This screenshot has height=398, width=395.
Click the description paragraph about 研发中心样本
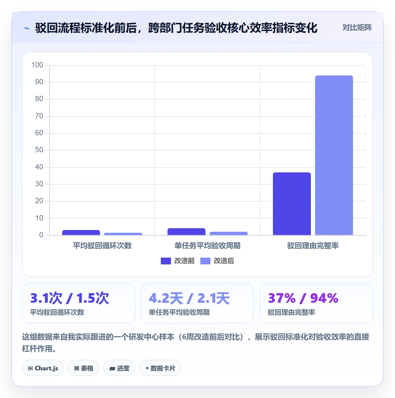click(196, 343)
